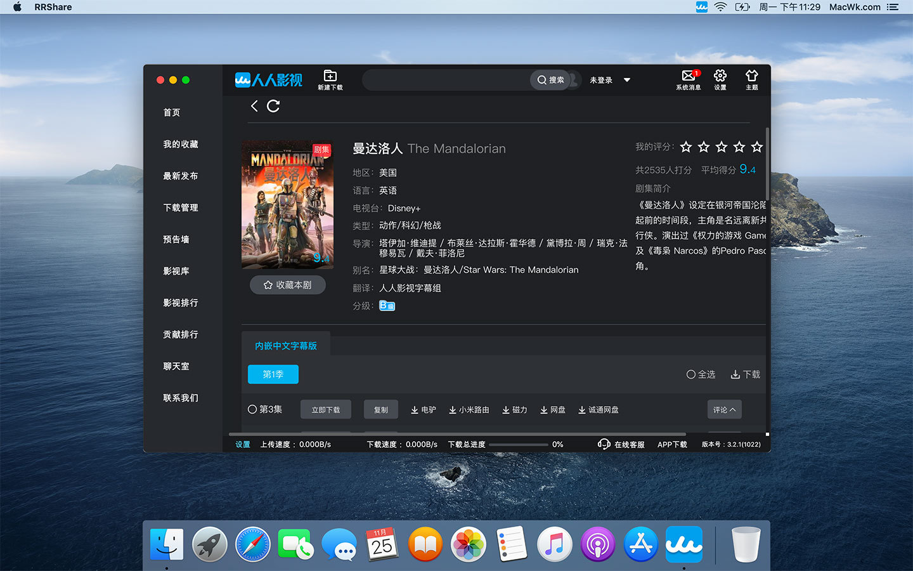Viewport: 913px width, 571px height.
Task: Rate the show two stars
Action: (704, 147)
